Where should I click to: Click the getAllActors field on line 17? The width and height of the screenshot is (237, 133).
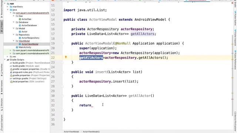click(x=142, y=34)
